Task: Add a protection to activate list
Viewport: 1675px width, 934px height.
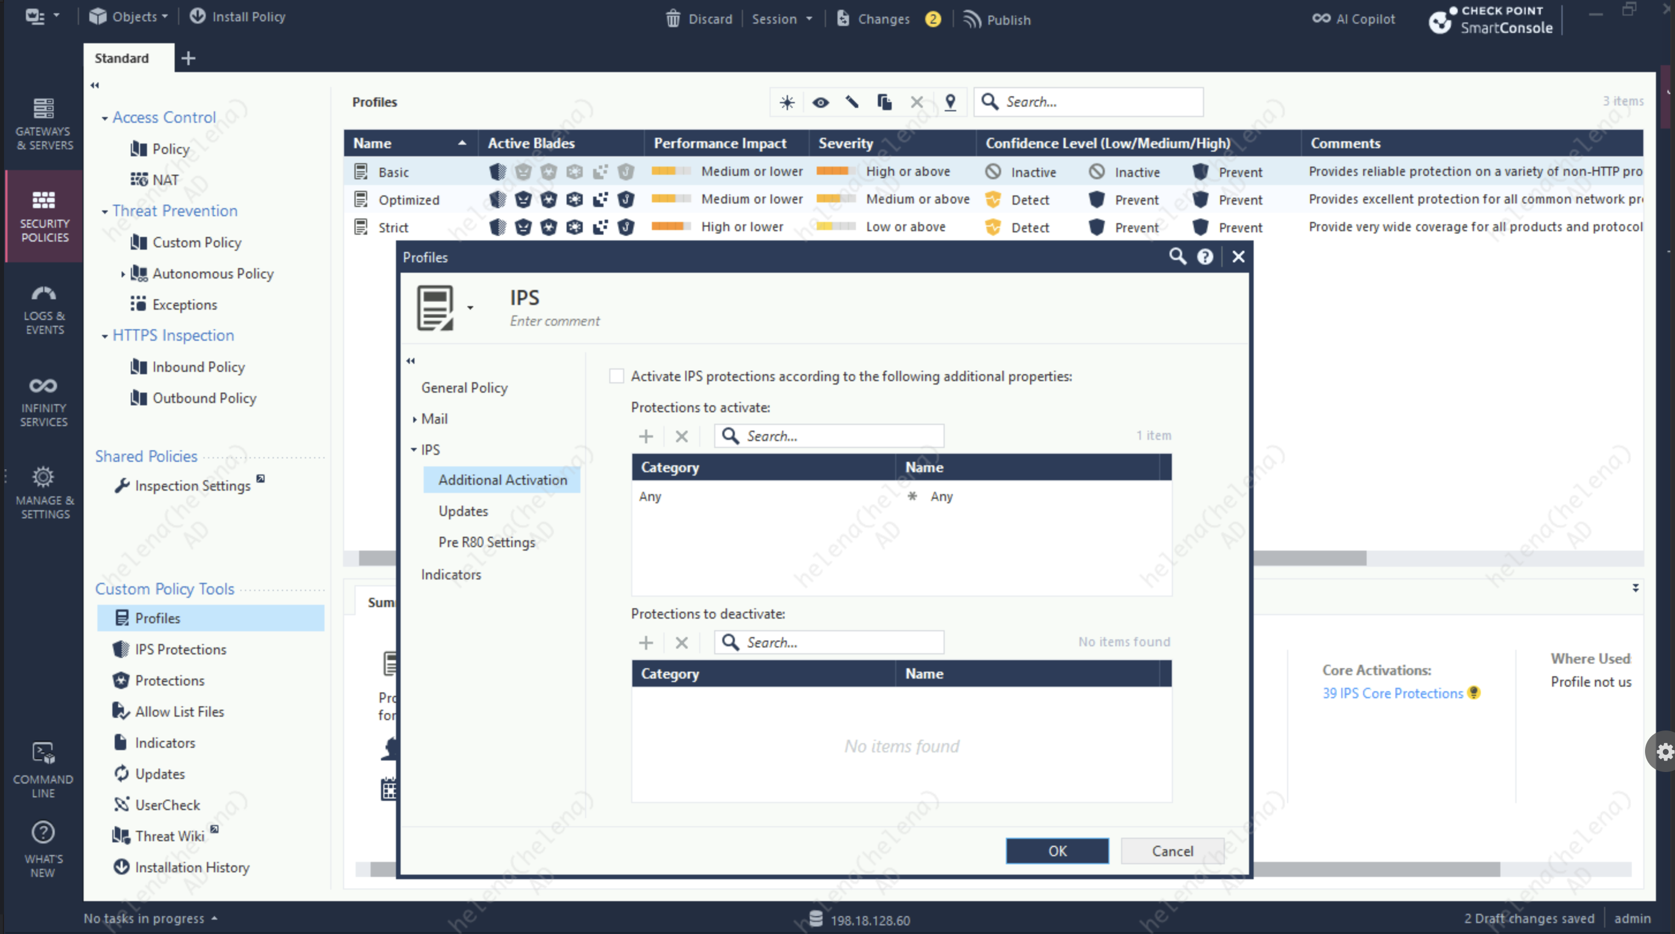Action: (646, 436)
